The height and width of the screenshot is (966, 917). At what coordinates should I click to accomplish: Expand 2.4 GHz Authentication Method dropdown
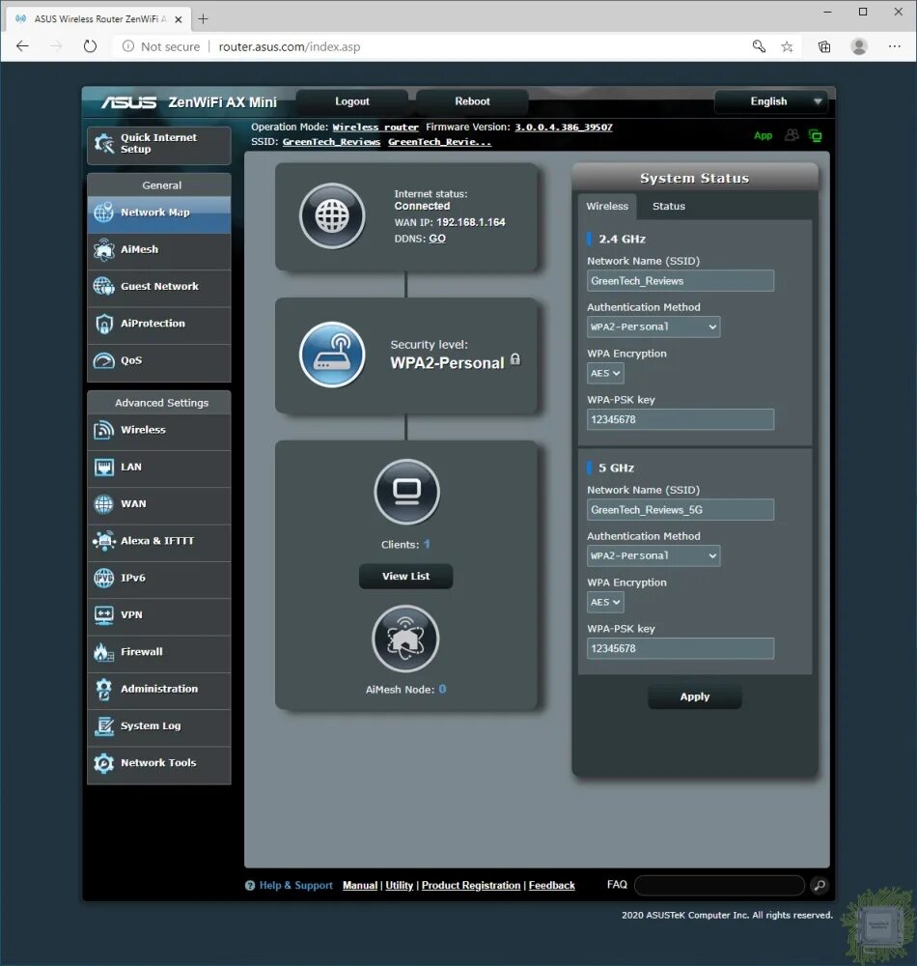pos(653,327)
